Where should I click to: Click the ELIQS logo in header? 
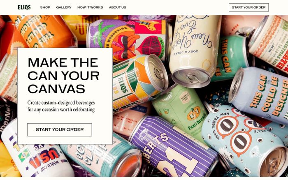pyautogui.click(x=24, y=7)
